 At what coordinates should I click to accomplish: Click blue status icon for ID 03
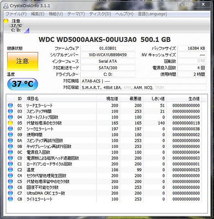click(x=10, y=111)
